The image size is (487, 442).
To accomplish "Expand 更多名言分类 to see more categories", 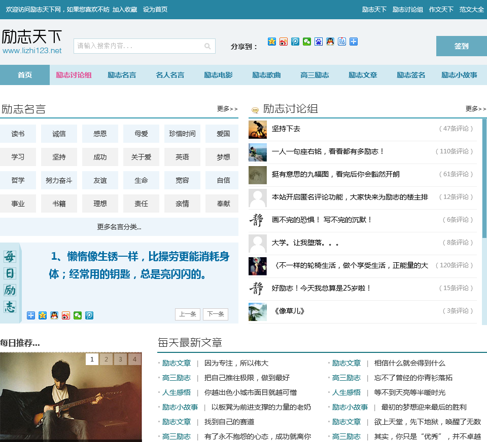I will coord(119,227).
